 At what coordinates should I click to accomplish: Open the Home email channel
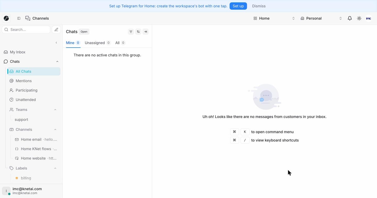[x=36, y=139]
